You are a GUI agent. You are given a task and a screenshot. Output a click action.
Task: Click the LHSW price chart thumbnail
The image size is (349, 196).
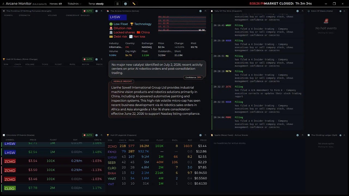click(182, 23)
